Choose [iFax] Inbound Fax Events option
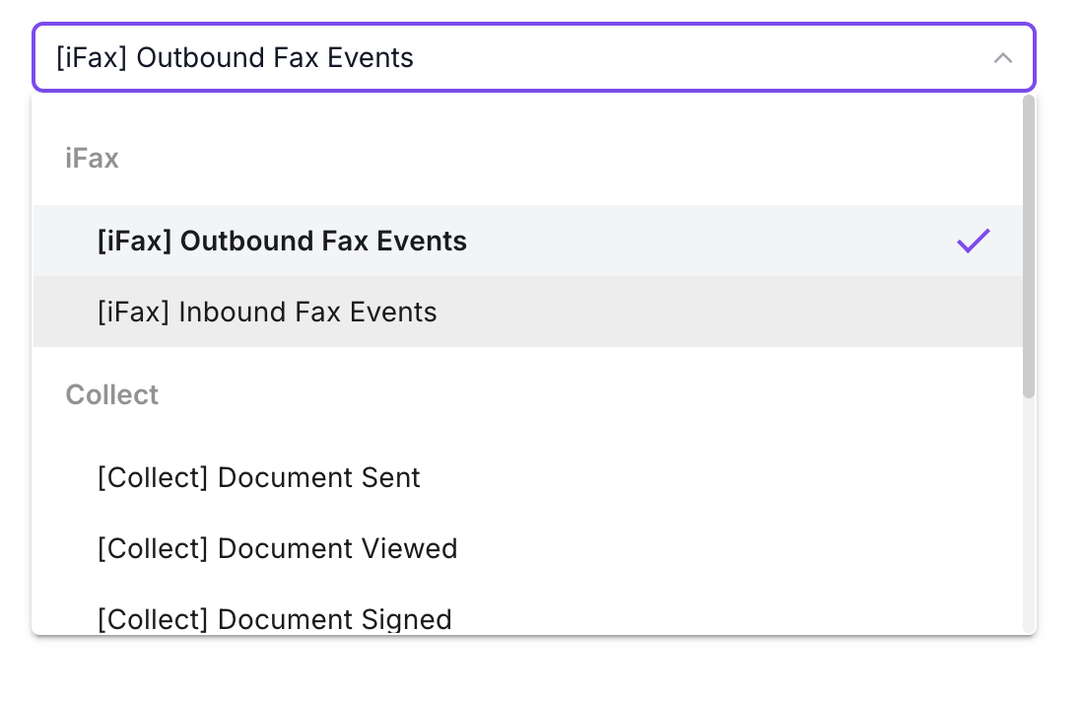The width and height of the screenshot is (1082, 702). tap(528, 312)
